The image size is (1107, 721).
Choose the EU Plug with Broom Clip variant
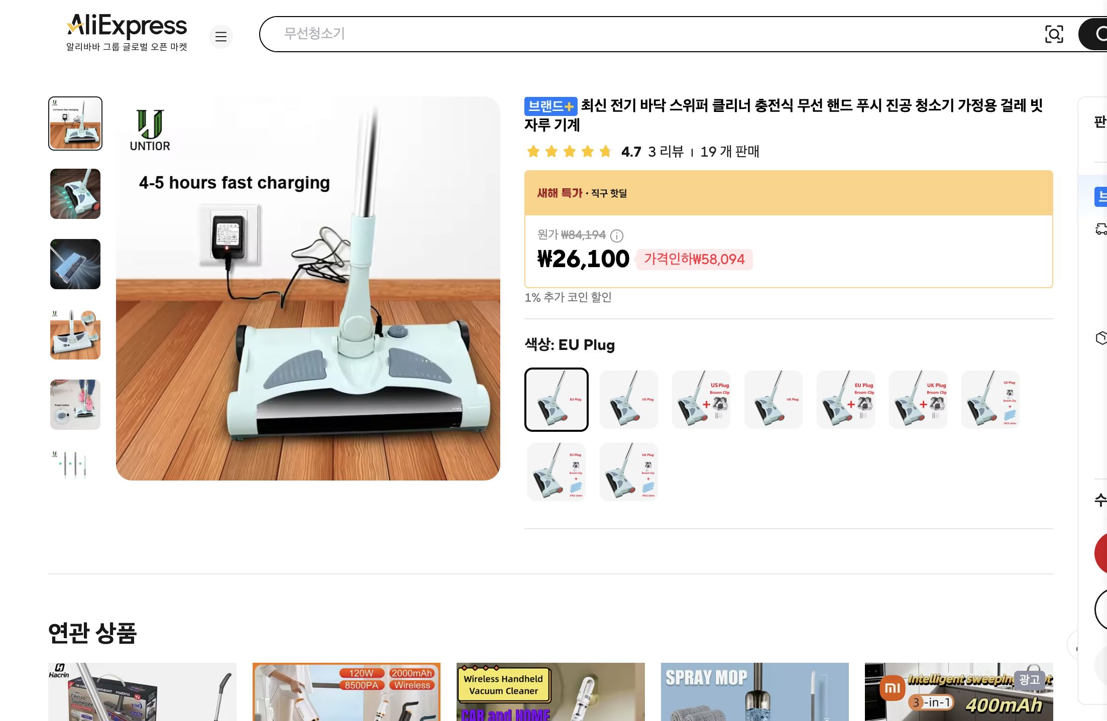(846, 400)
